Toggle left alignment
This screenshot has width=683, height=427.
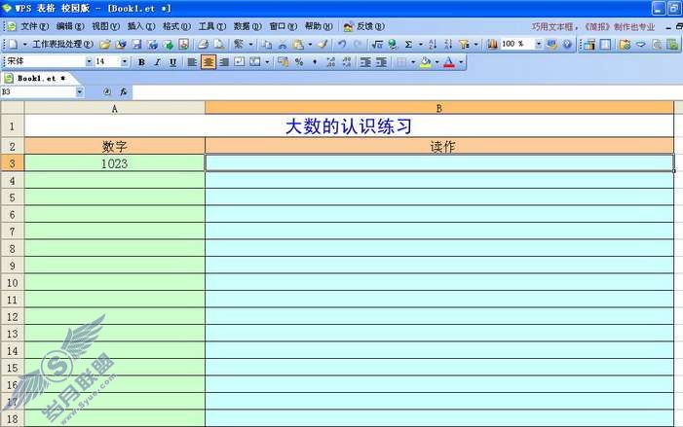[x=192, y=62]
